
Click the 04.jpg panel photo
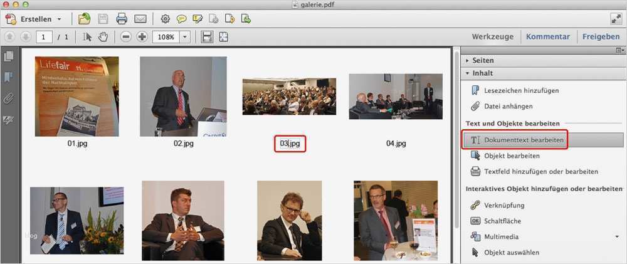[396, 97]
